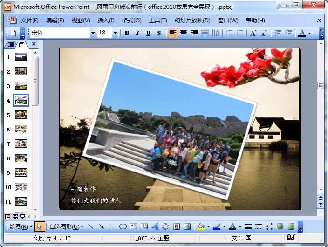The image size is (328, 247).
Task: Open font color dropdown arrow in formatting toolbar
Action: click(309, 33)
